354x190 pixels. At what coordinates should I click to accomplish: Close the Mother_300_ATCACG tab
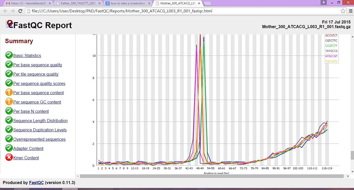click(199, 4)
